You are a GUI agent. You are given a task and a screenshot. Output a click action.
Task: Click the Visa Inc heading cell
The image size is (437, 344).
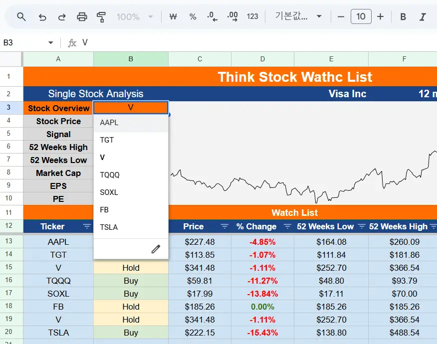tap(347, 94)
